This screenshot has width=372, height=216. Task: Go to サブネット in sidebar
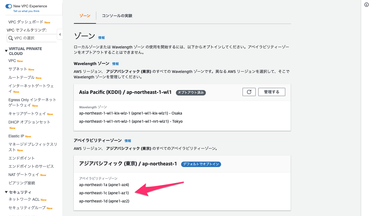point(18,69)
